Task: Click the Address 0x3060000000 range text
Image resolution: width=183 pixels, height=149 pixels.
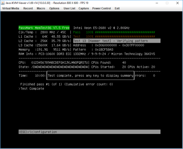Action: pyautogui.click(x=109, y=45)
